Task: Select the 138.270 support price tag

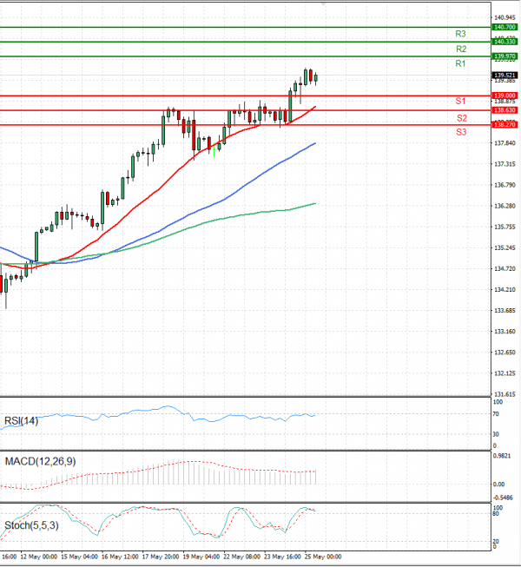Action: pyautogui.click(x=505, y=125)
